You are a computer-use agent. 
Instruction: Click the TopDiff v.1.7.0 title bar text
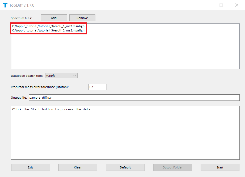(22, 5)
